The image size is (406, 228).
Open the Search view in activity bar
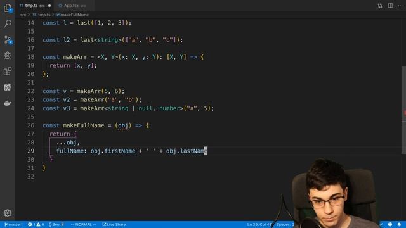tap(8, 23)
